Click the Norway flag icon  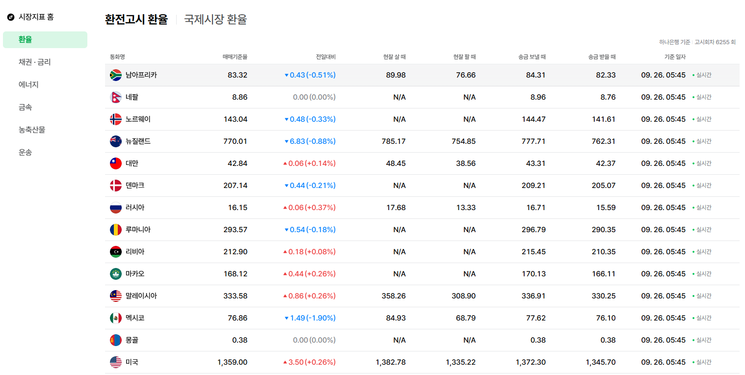116,119
